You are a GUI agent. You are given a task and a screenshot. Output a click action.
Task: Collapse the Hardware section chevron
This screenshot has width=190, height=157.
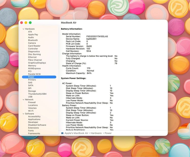[x=23, y=29]
